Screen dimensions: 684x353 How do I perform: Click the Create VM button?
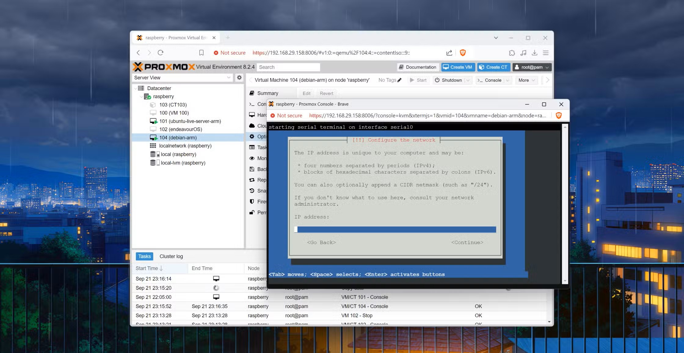pos(457,67)
